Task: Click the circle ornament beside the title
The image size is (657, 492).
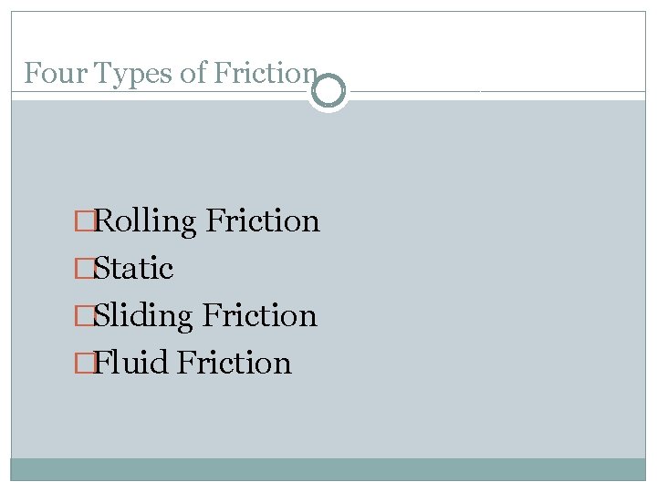Action: (x=328, y=91)
